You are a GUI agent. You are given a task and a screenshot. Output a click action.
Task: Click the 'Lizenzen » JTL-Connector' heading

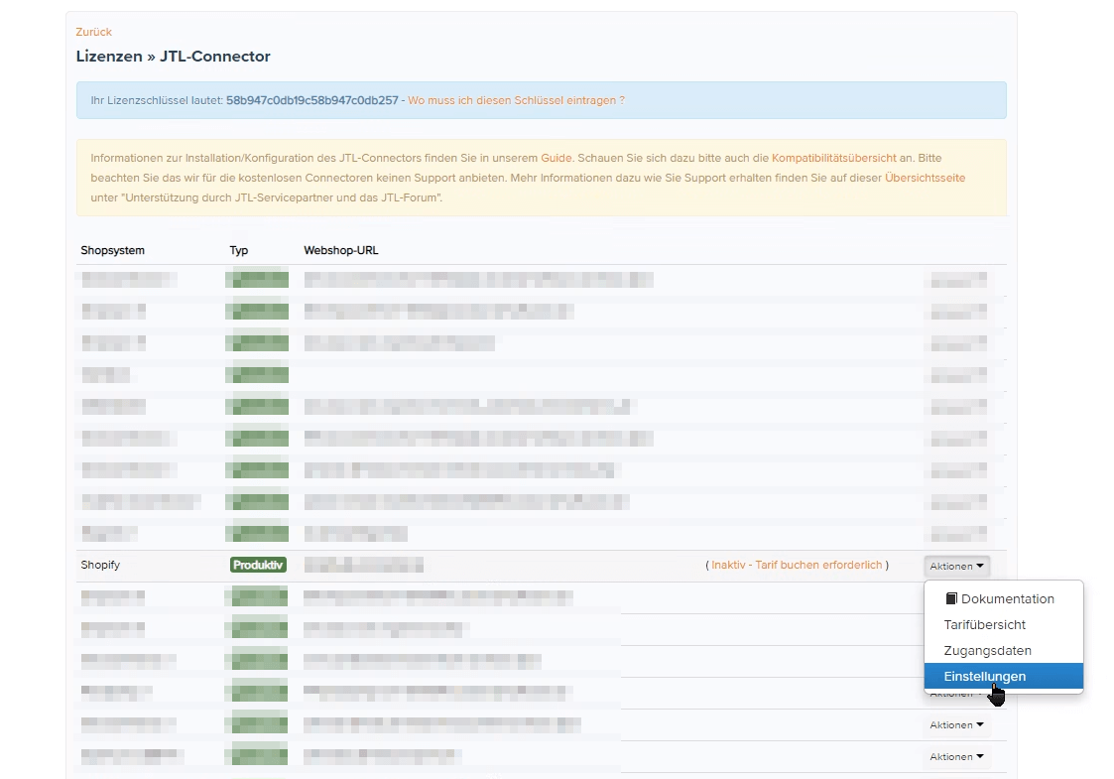click(174, 57)
